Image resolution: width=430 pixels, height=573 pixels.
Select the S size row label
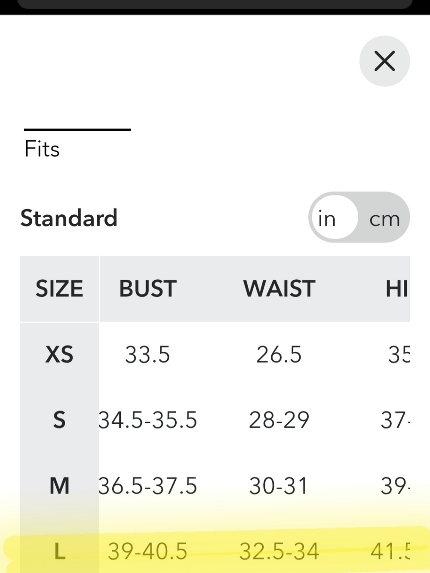pos(59,420)
